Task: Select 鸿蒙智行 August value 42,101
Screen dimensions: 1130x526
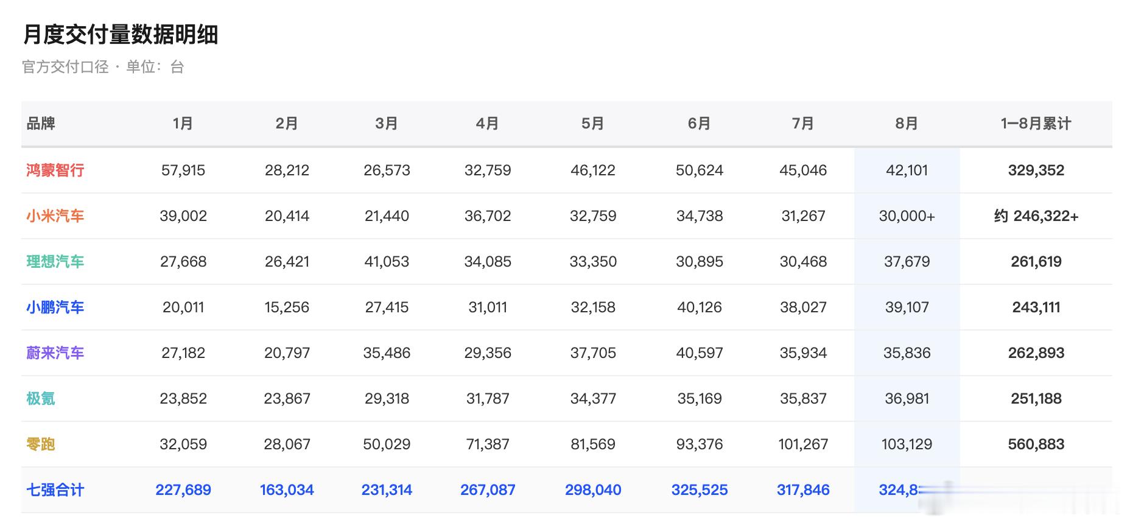Action: click(907, 170)
